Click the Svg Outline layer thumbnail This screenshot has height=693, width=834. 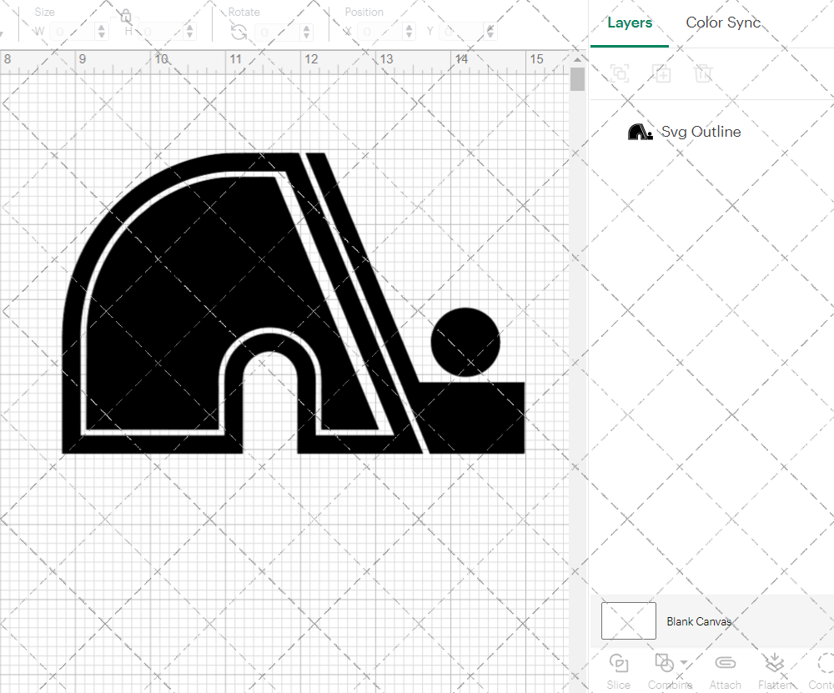point(640,132)
